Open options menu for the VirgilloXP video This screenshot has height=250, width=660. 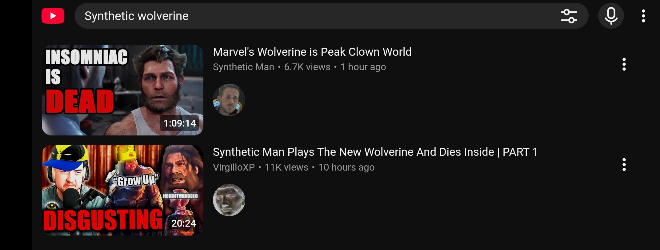point(624,165)
